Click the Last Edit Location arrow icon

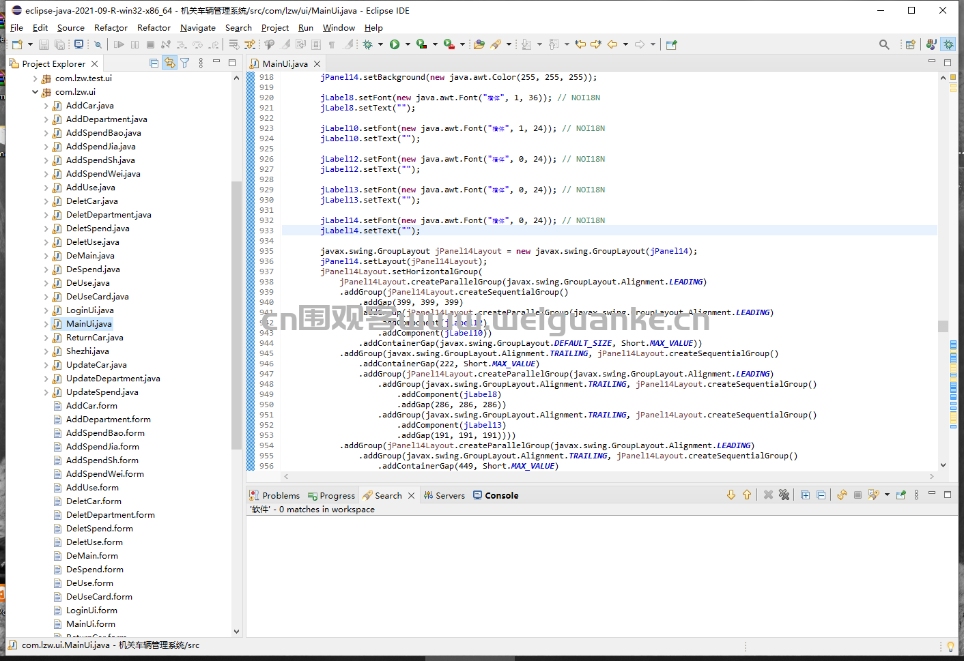[580, 44]
